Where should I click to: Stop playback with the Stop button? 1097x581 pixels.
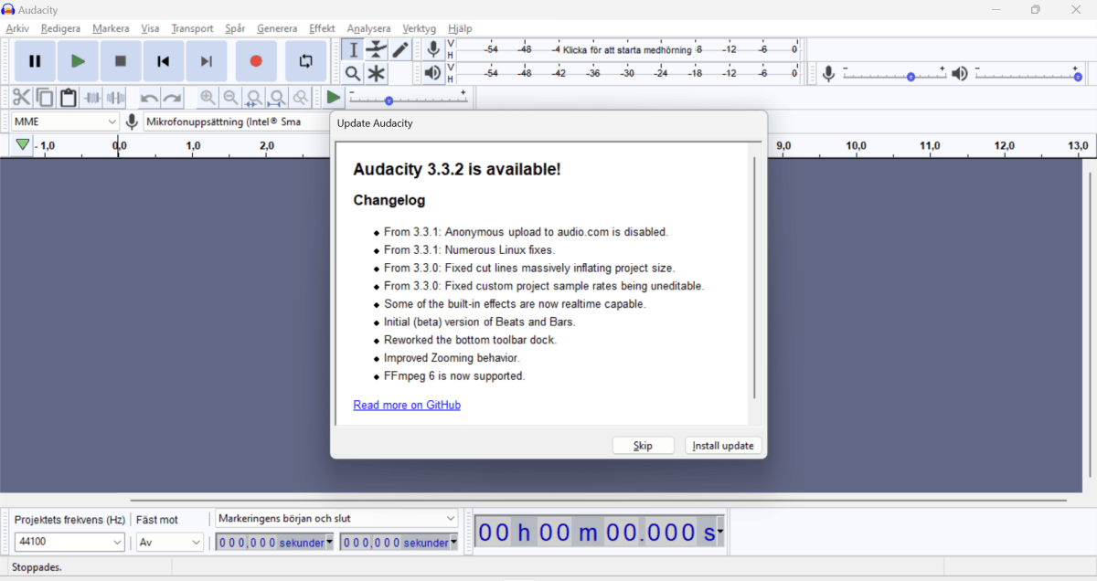(x=121, y=61)
